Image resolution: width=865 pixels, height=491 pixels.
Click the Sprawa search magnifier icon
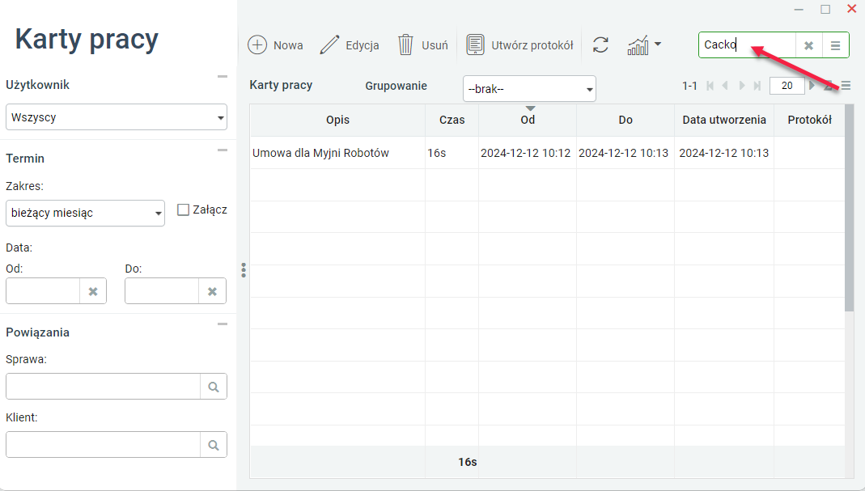214,387
